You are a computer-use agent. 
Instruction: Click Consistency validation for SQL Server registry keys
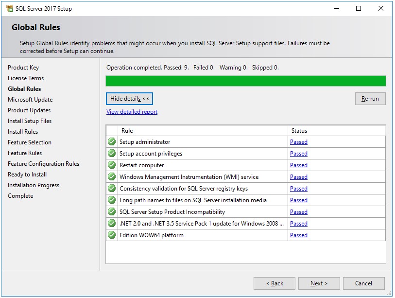(x=184, y=189)
